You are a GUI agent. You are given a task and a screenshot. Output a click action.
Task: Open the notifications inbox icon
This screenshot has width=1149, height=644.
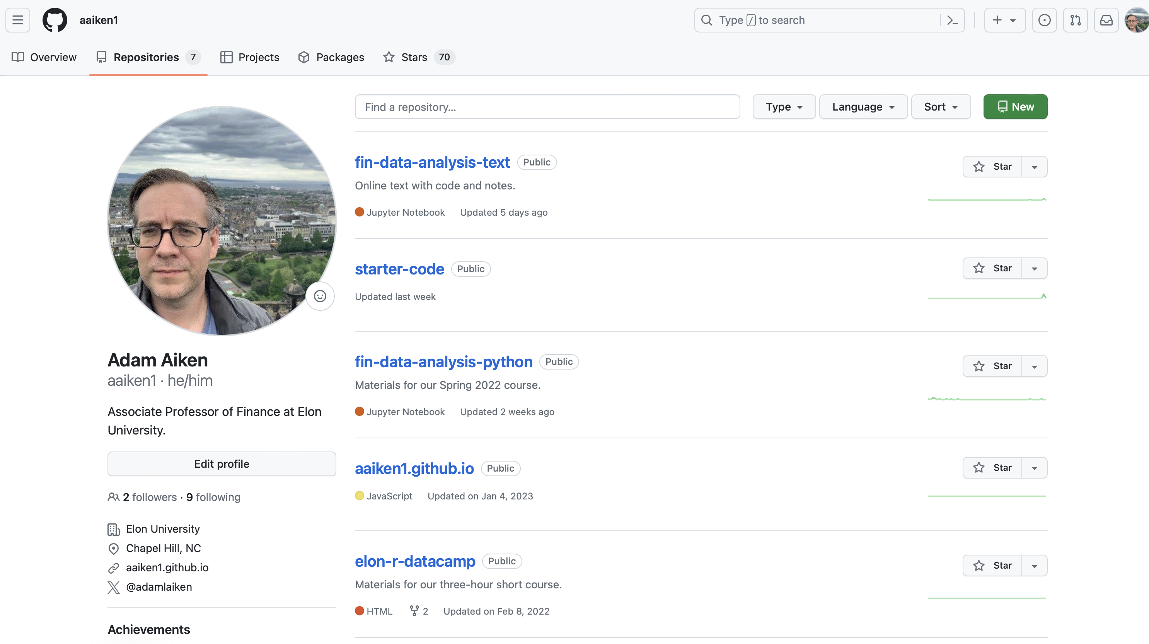tap(1106, 20)
